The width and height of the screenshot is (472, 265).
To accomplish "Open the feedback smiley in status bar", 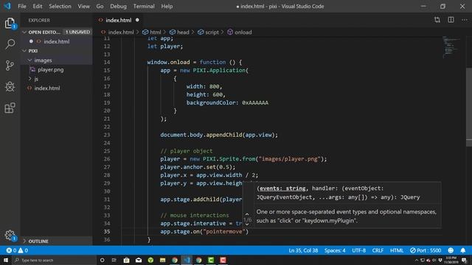I will tap(451, 250).
